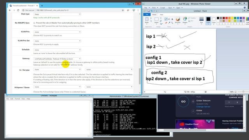This screenshot has height=140, width=249.
Task: Open the State type dropdown
Action: (x=57, y=14)
